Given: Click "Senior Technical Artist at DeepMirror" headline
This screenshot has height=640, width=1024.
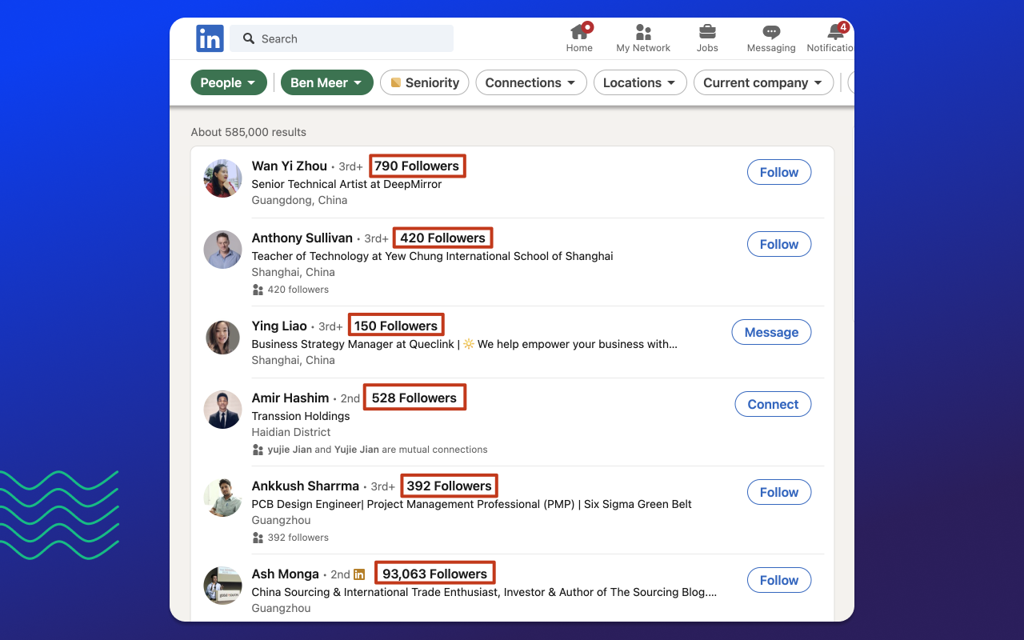Looking at the screenshot, I should pos(346,184).
